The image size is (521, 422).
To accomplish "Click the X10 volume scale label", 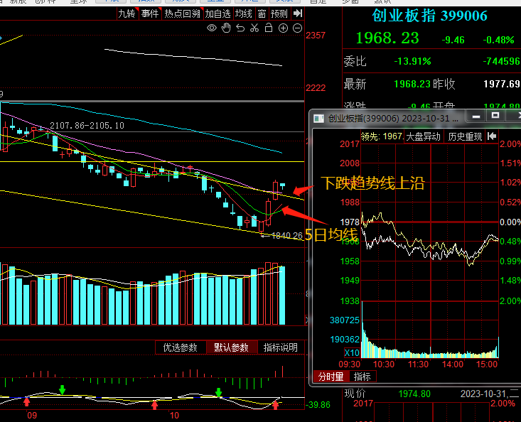I will pos(352,352).
